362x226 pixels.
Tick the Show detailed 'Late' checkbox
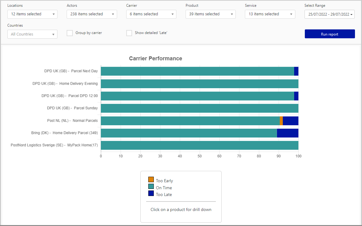(x=129, y=33)
